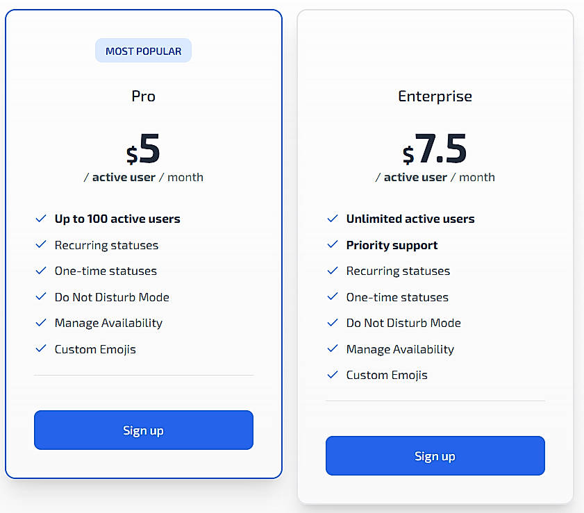Viewport: 584px width, 513px height.
Task: Click the checkmark beside Up to 100 active users
Action: pyautogui.click(x=41, y=219)
